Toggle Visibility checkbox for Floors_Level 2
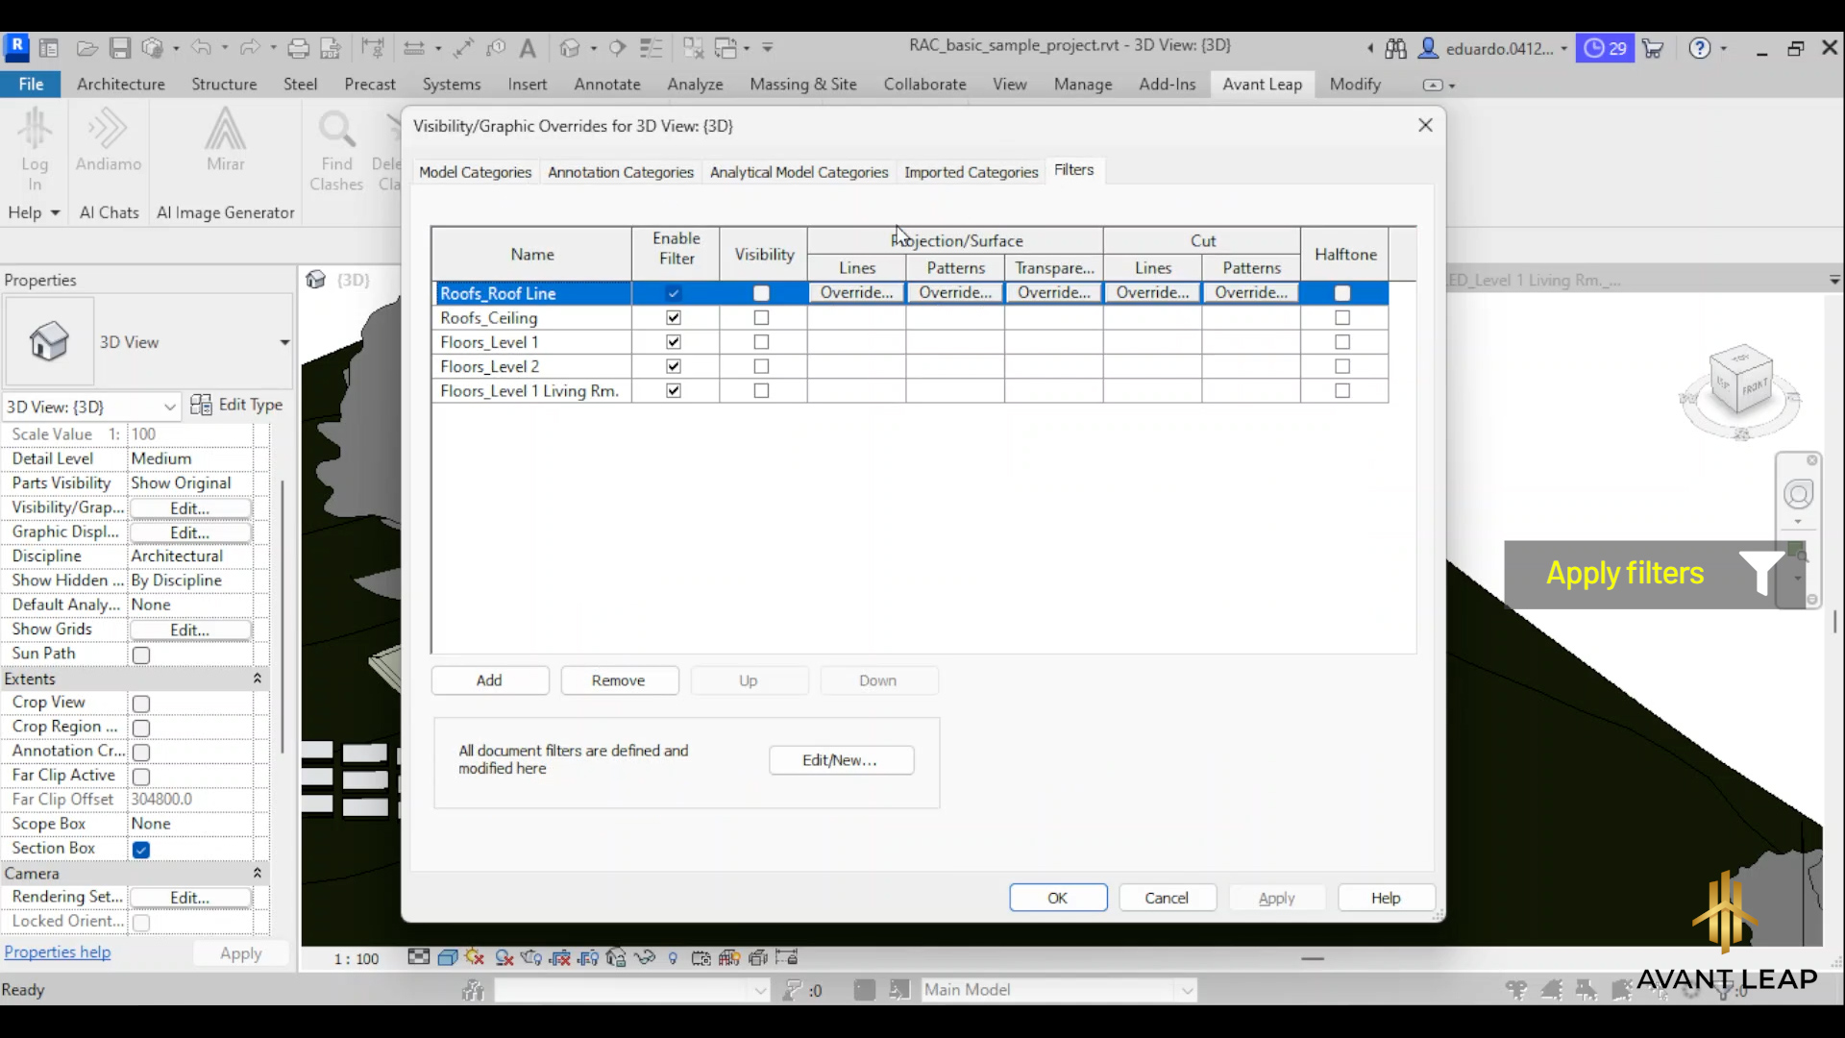 (761, 366)
